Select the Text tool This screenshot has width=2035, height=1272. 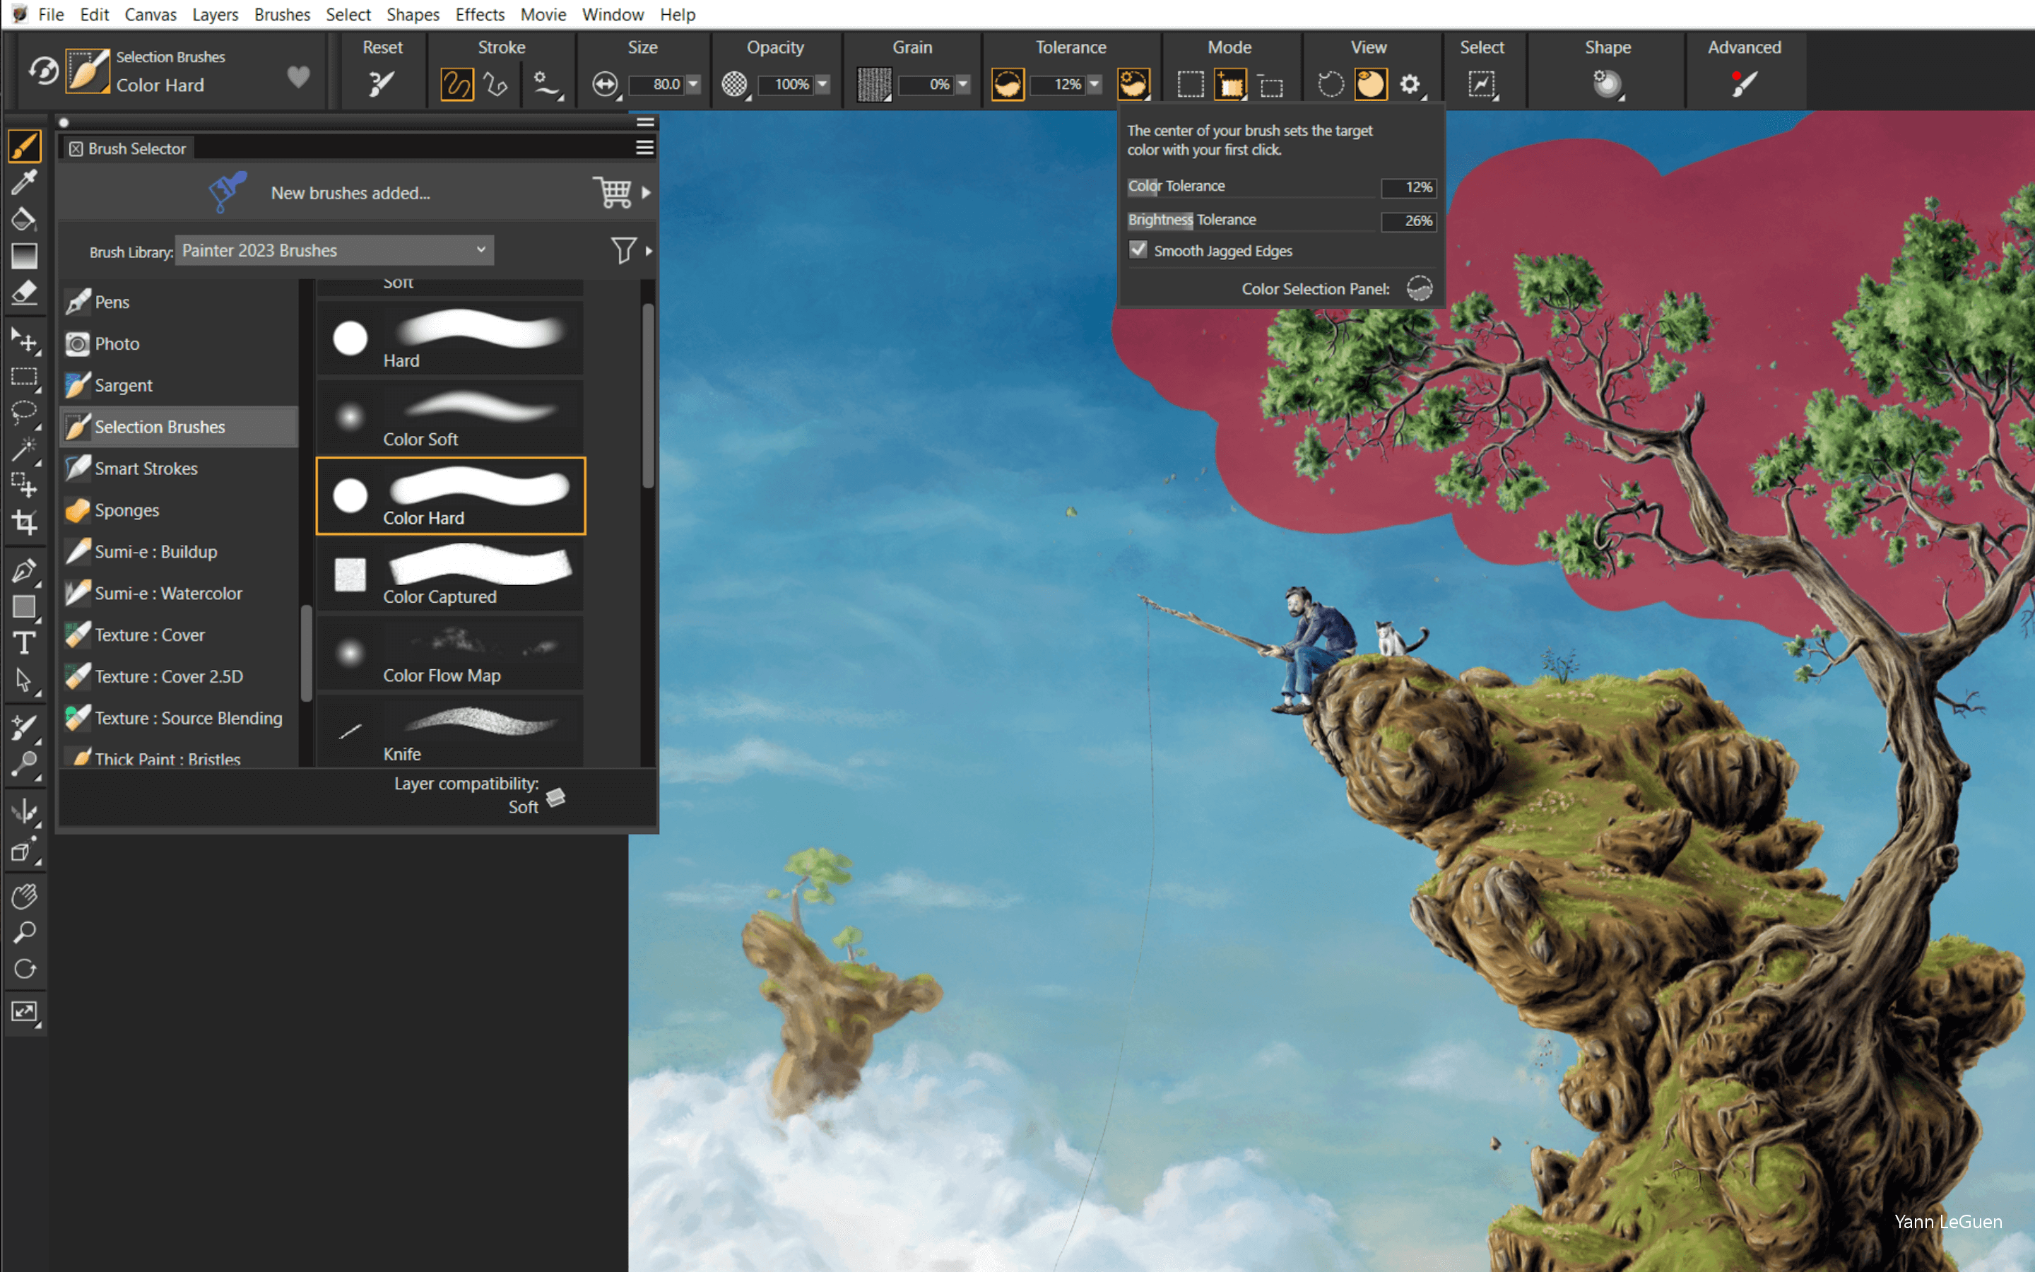coord(25,642)
